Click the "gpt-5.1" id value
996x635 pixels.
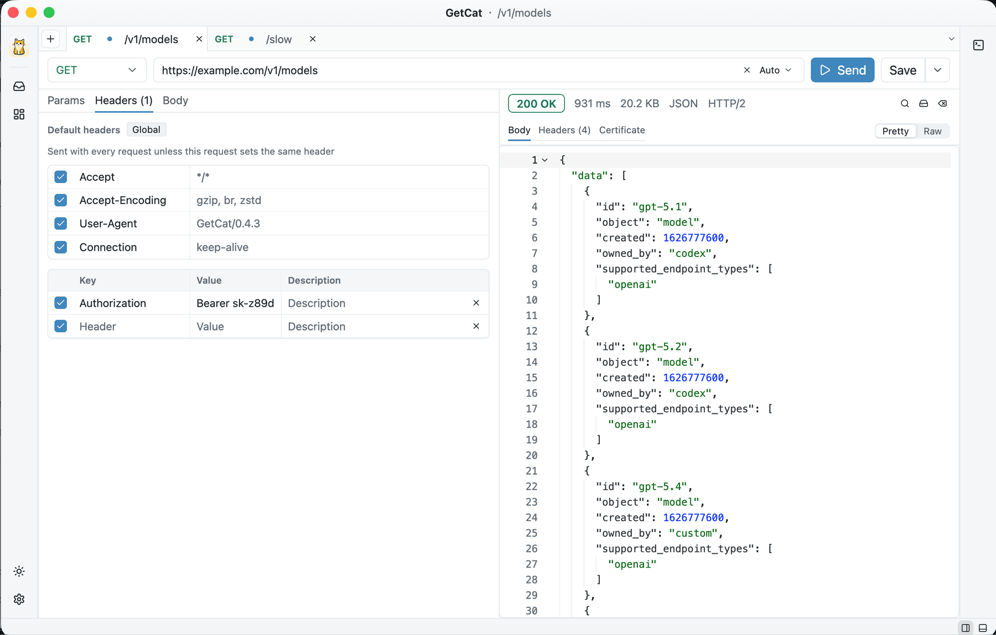point(660,207)
